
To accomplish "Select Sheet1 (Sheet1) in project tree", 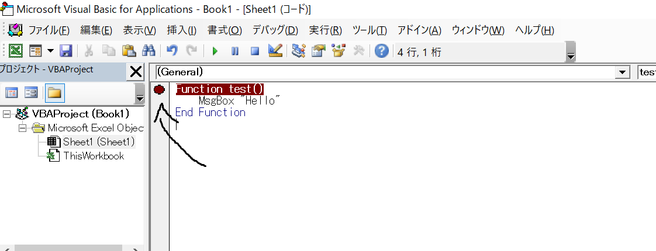I will [99, 142].
